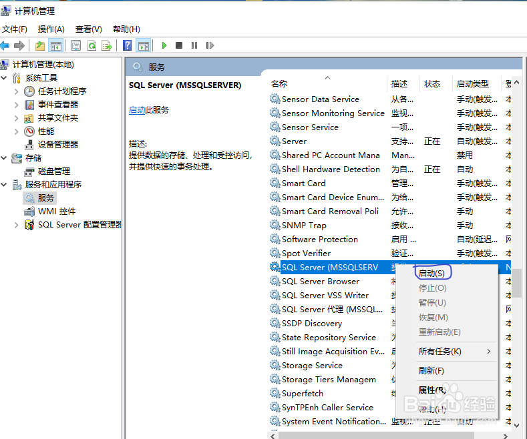The image size is (527, 439).
Task: Start the service with green play icon
Action: [164, 45]
